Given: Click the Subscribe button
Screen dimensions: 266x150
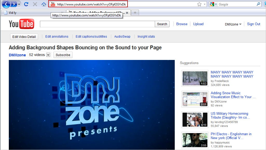Looking at the screenshot, I should coord(63,55).
